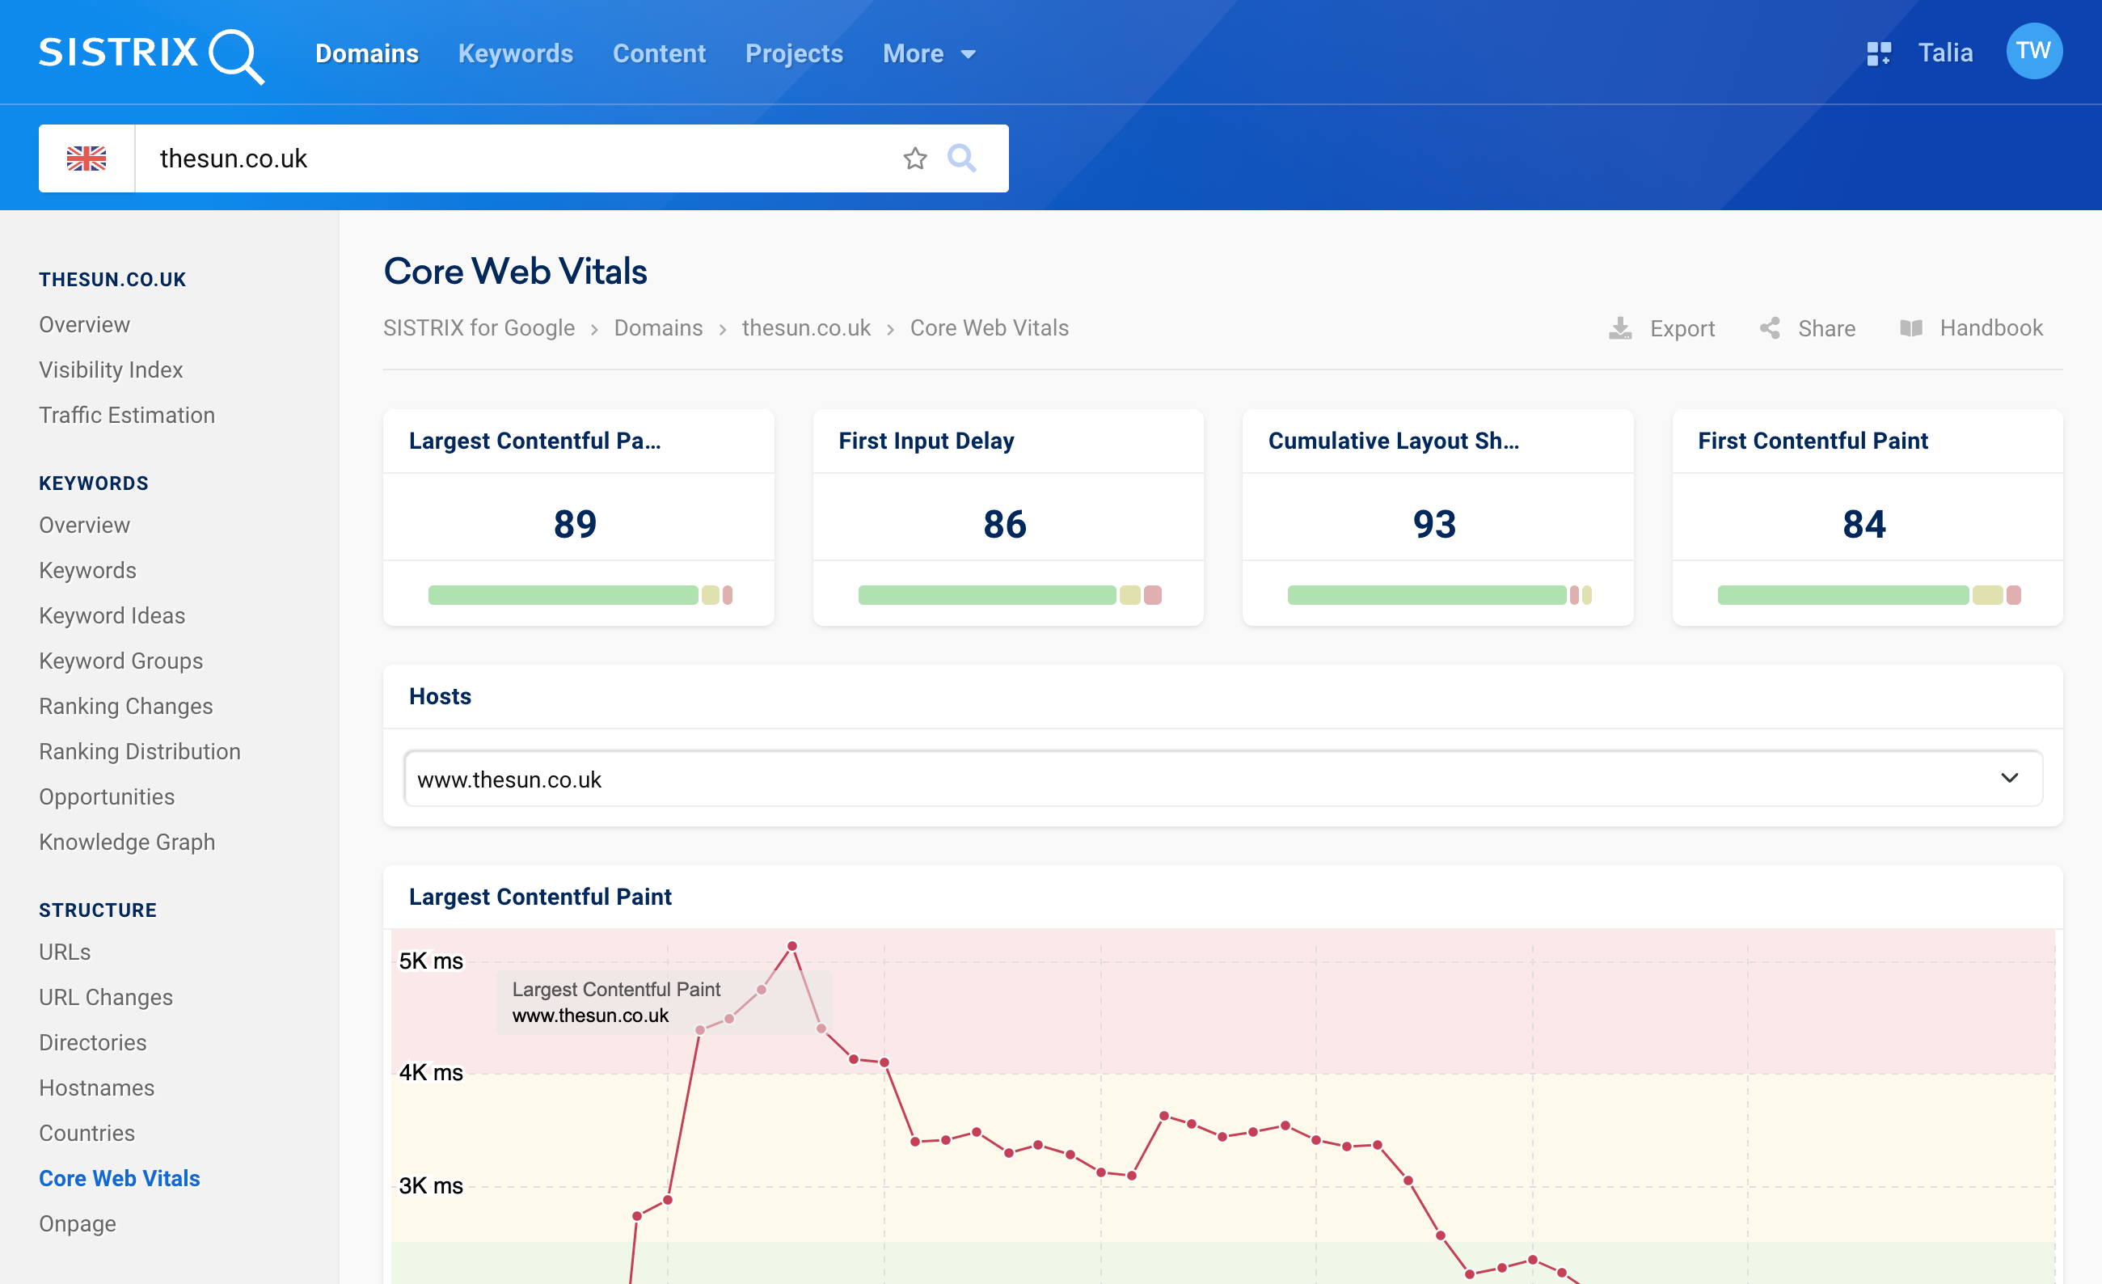Screen dimensions: 2102x1284
Task: Expand the Hosts dropdown menu
Action: (x=2011, y=778)
